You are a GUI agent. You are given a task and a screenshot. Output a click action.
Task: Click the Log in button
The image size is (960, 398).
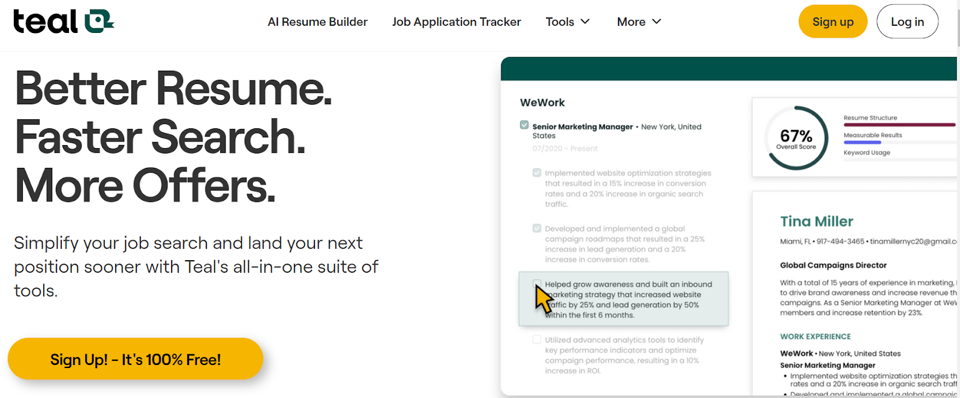click(907, 22)
